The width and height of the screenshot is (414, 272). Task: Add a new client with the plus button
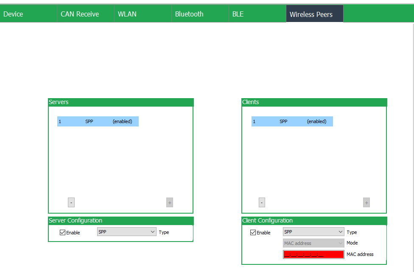pyautogui.click(x=366, y=202)
